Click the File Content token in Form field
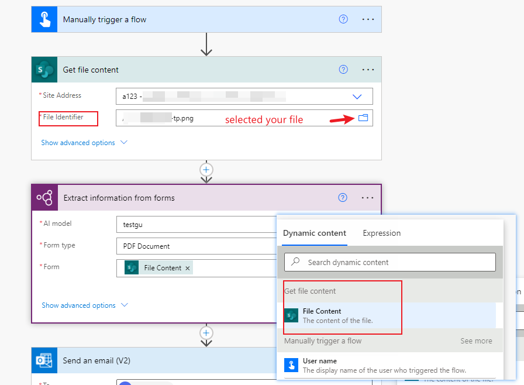 [x=158, y=268]
